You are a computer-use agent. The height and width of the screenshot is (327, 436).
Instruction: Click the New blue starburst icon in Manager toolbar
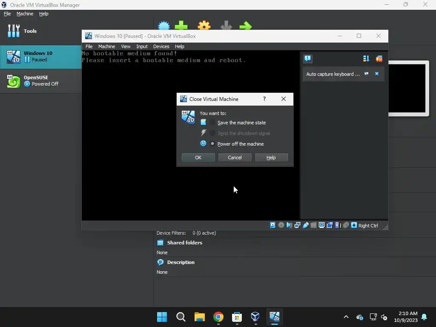click(164, 26)
